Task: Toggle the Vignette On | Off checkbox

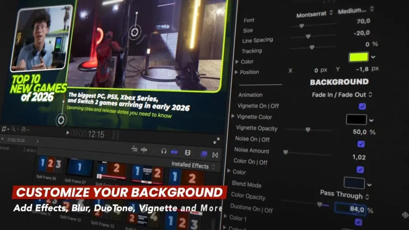Action: pos(362,106)
